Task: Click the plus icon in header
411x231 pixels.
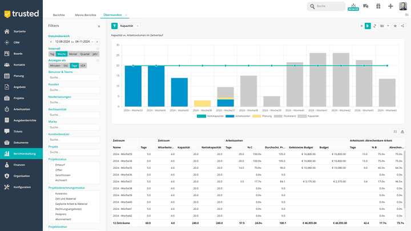Action: (x=390, y=6)
